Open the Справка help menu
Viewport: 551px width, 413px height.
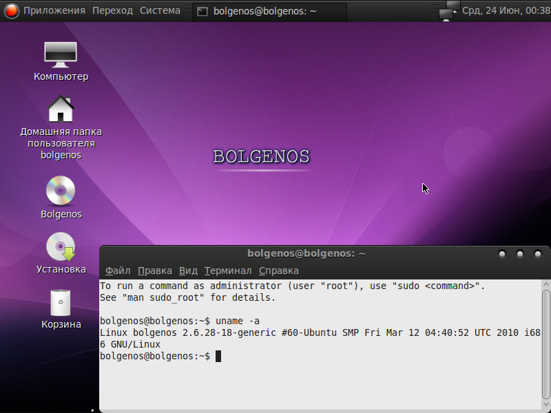tap(278, 271)
